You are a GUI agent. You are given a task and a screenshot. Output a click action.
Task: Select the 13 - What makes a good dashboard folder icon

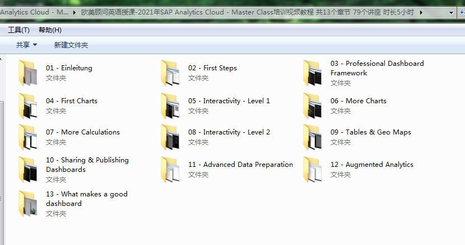[x=28, y=204]
